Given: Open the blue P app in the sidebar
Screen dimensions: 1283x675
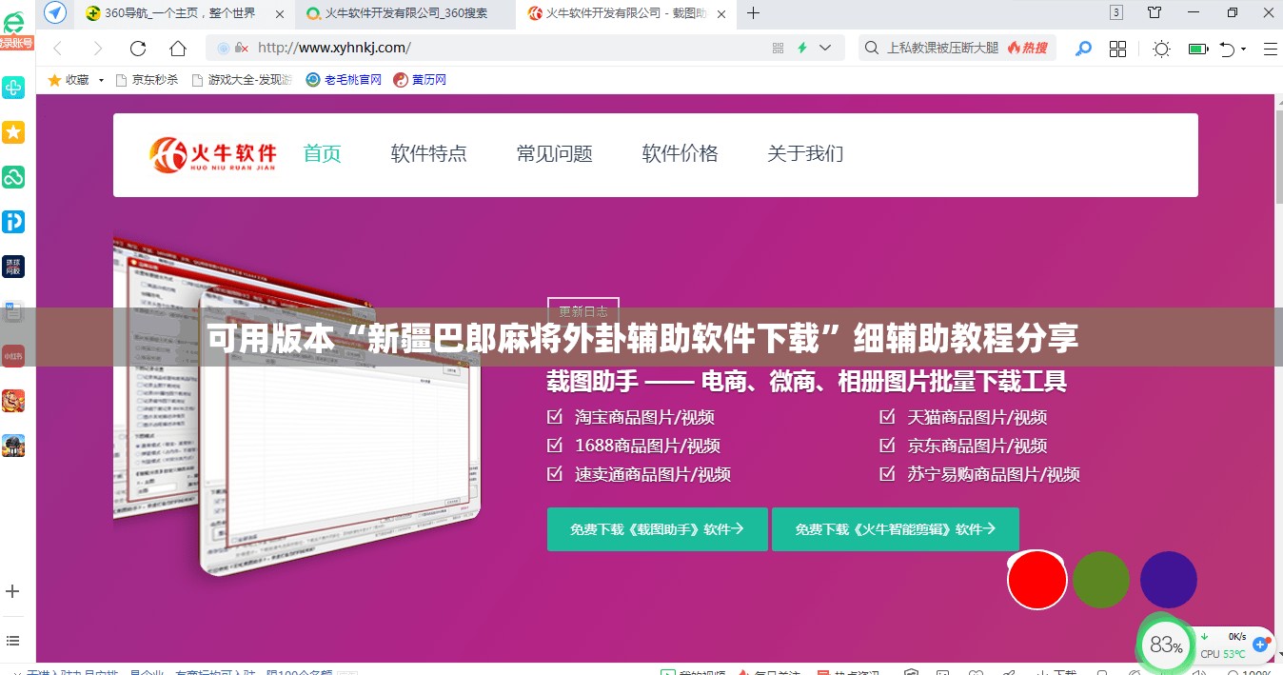Looking at the screenshot, I should point(13,222).
